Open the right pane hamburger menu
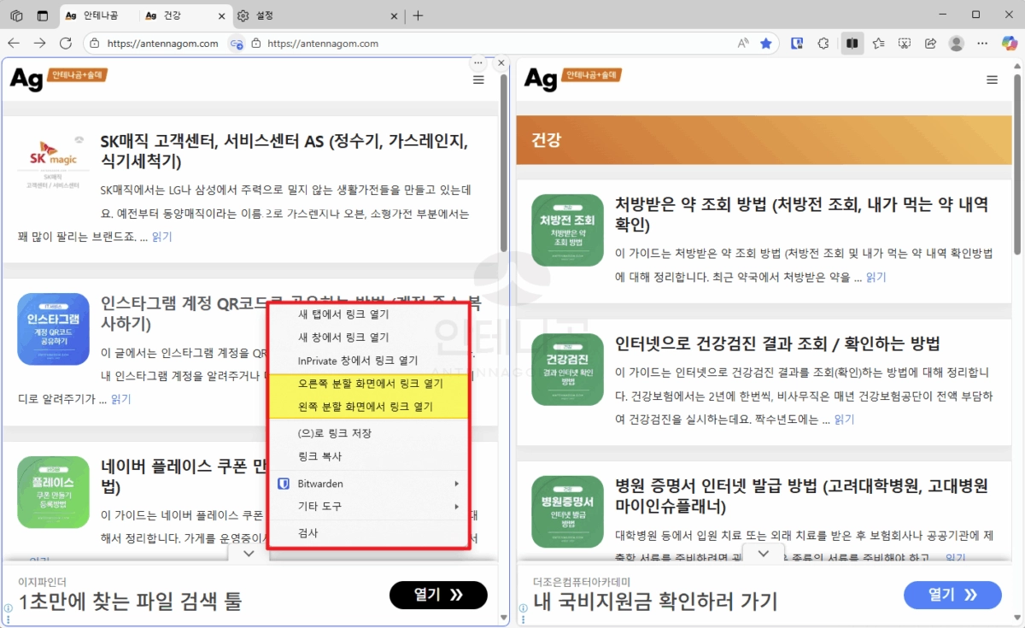Image resolution: width=1025 pixels, height=628 pixels. tap(992, 79)
